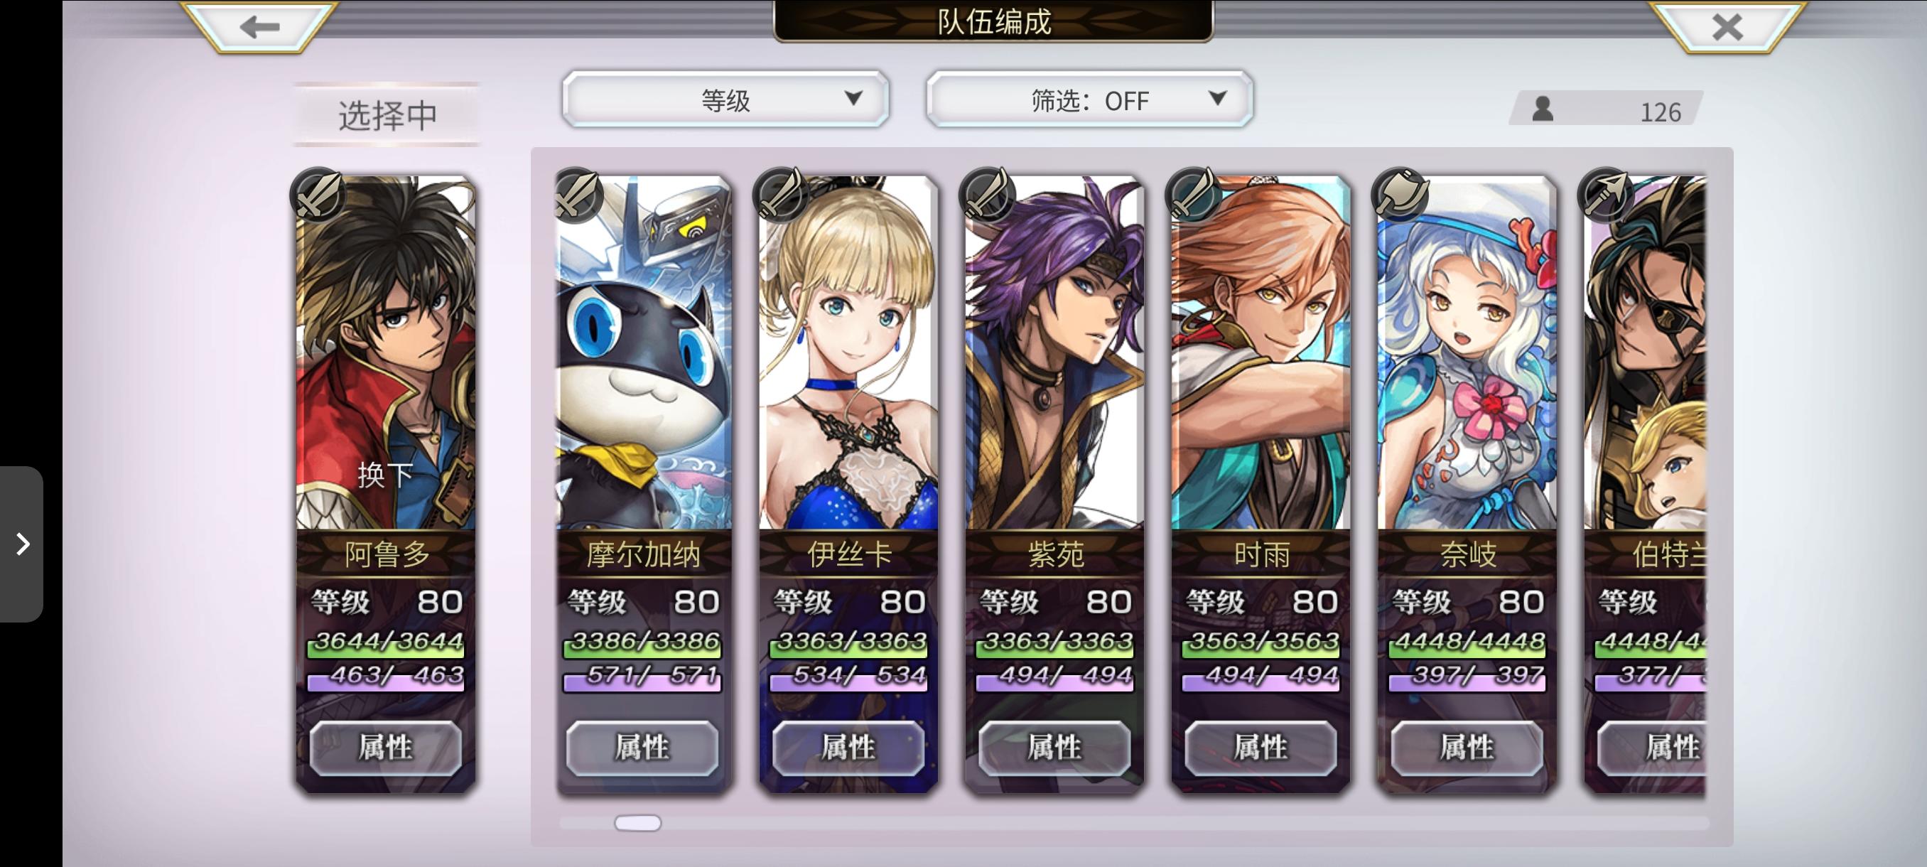The width and height of the screenshot is (1927, 867).
Task: Click spear icon on 伯特兰 card
Action: [1606, 195]
